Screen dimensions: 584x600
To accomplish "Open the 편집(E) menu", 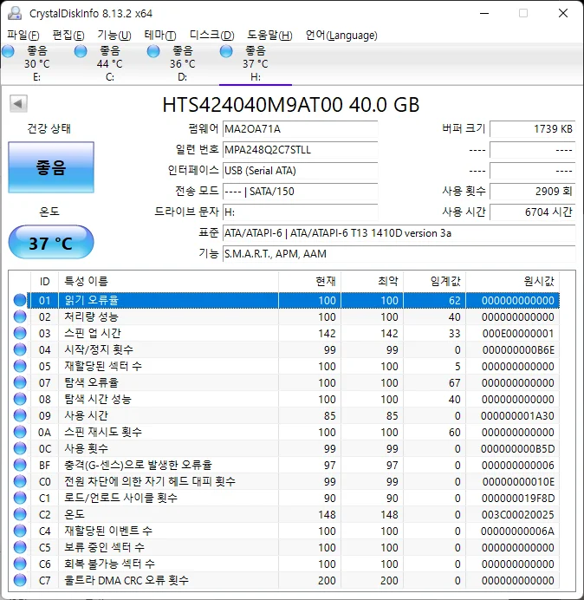I will 68,36.
